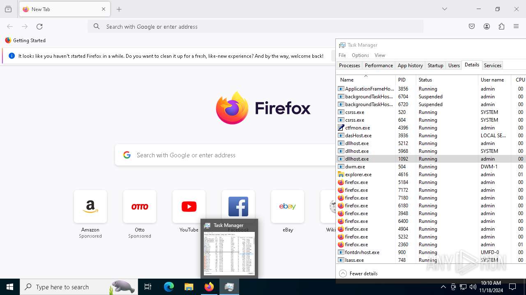The height and width of the screenshot is (295, 526).
Task: Switch to the Processes tab
Action: [349, 65]
